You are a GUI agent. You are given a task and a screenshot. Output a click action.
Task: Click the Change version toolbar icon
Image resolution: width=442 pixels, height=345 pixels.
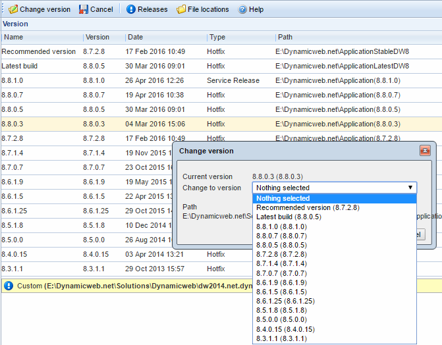tap(13, 10)
